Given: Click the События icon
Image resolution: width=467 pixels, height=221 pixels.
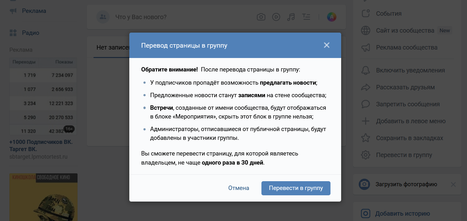Looking at the screenshot, I should coord(366,13).
